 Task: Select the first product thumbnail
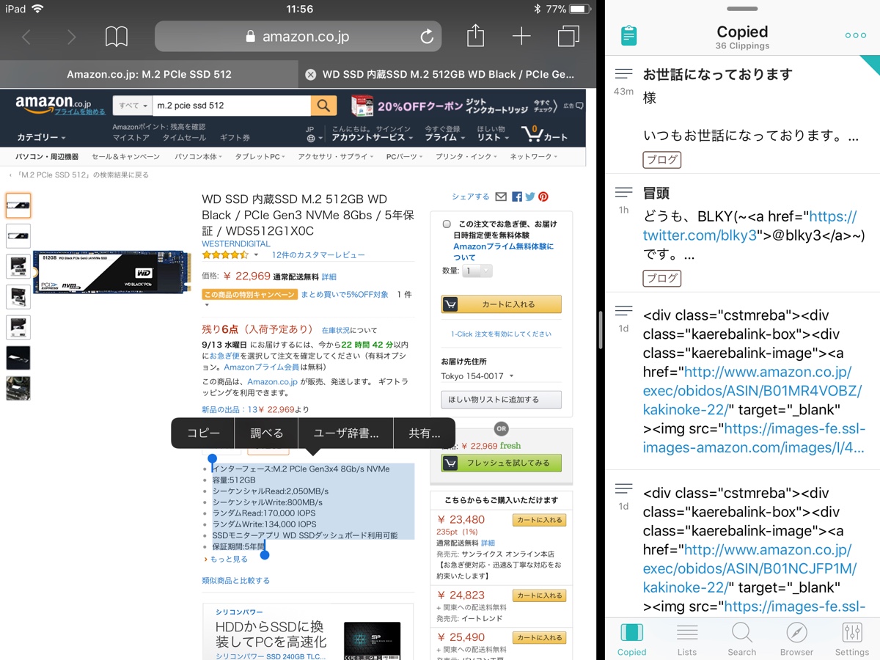tap(18, 206)
